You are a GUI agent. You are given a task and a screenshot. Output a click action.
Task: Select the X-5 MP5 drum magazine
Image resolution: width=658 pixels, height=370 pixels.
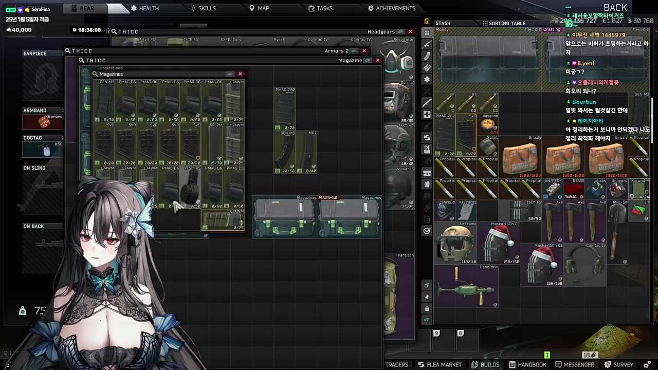click(x=191, y=188)
